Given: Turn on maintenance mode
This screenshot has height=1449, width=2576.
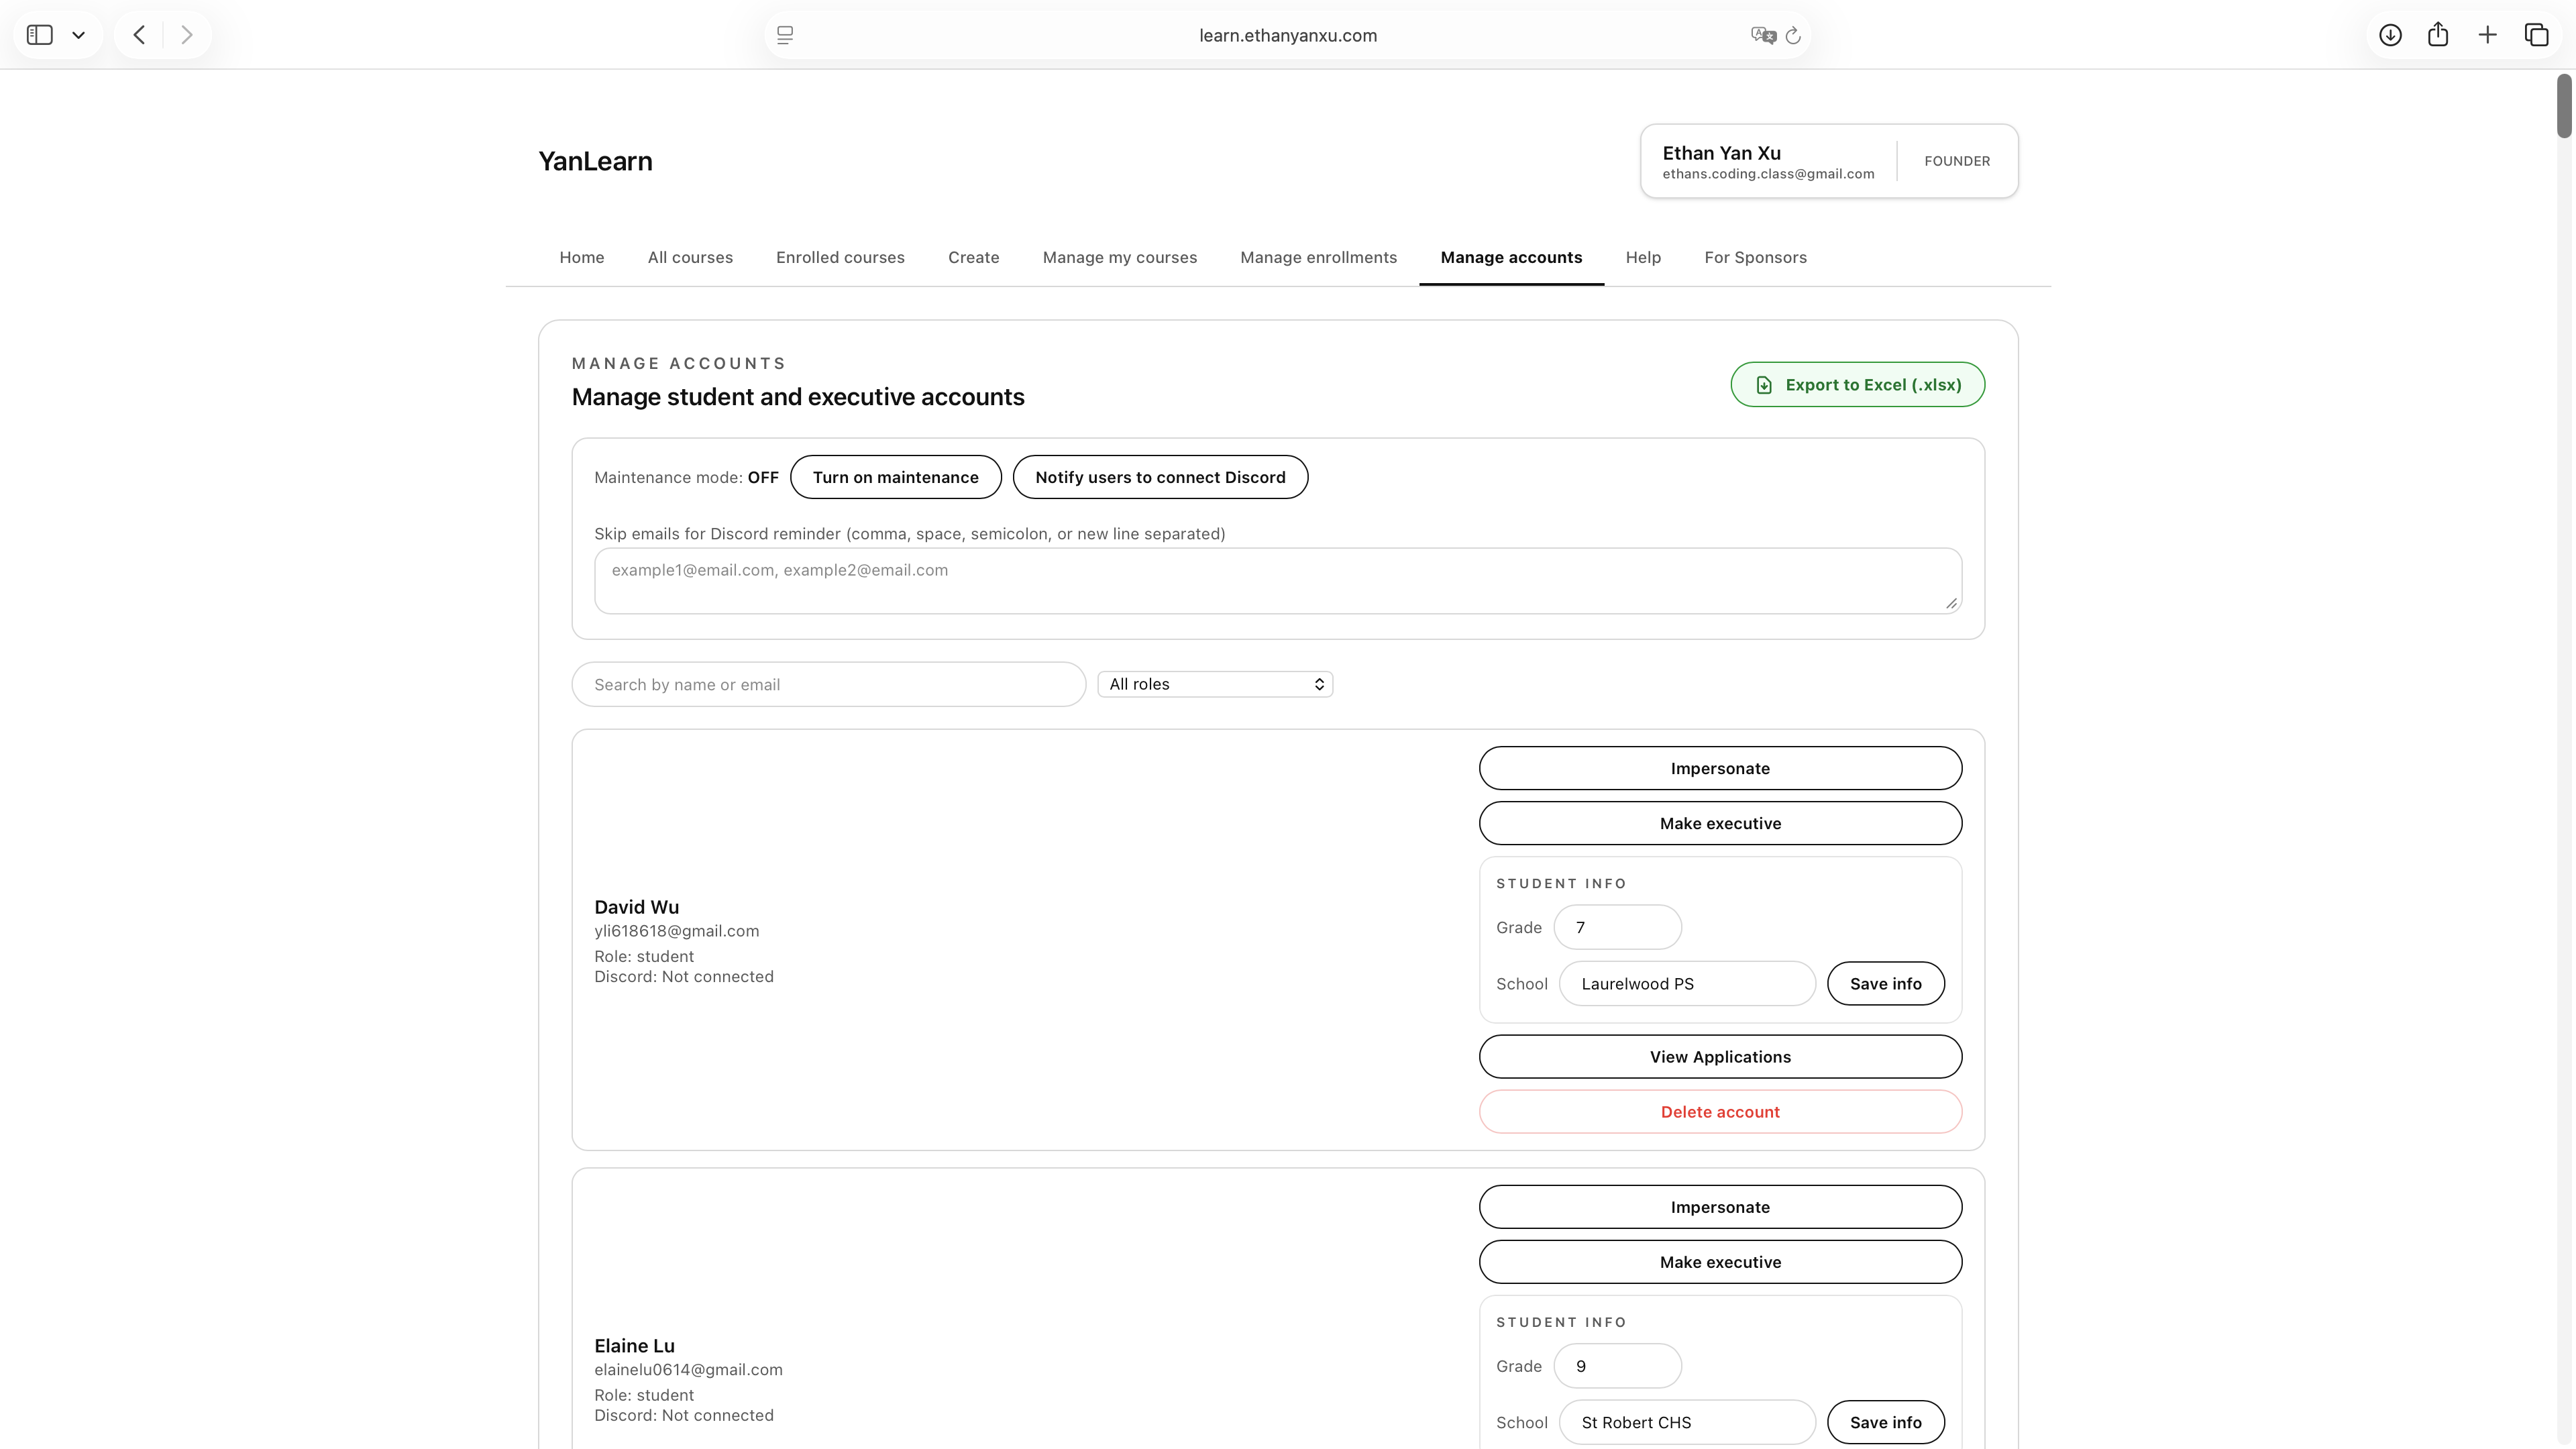Looking at the screenshot, I should click(x=895, y=477).
